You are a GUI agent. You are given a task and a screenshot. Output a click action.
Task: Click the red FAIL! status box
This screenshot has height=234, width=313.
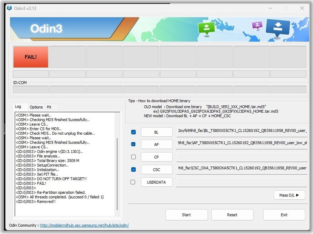31,57
